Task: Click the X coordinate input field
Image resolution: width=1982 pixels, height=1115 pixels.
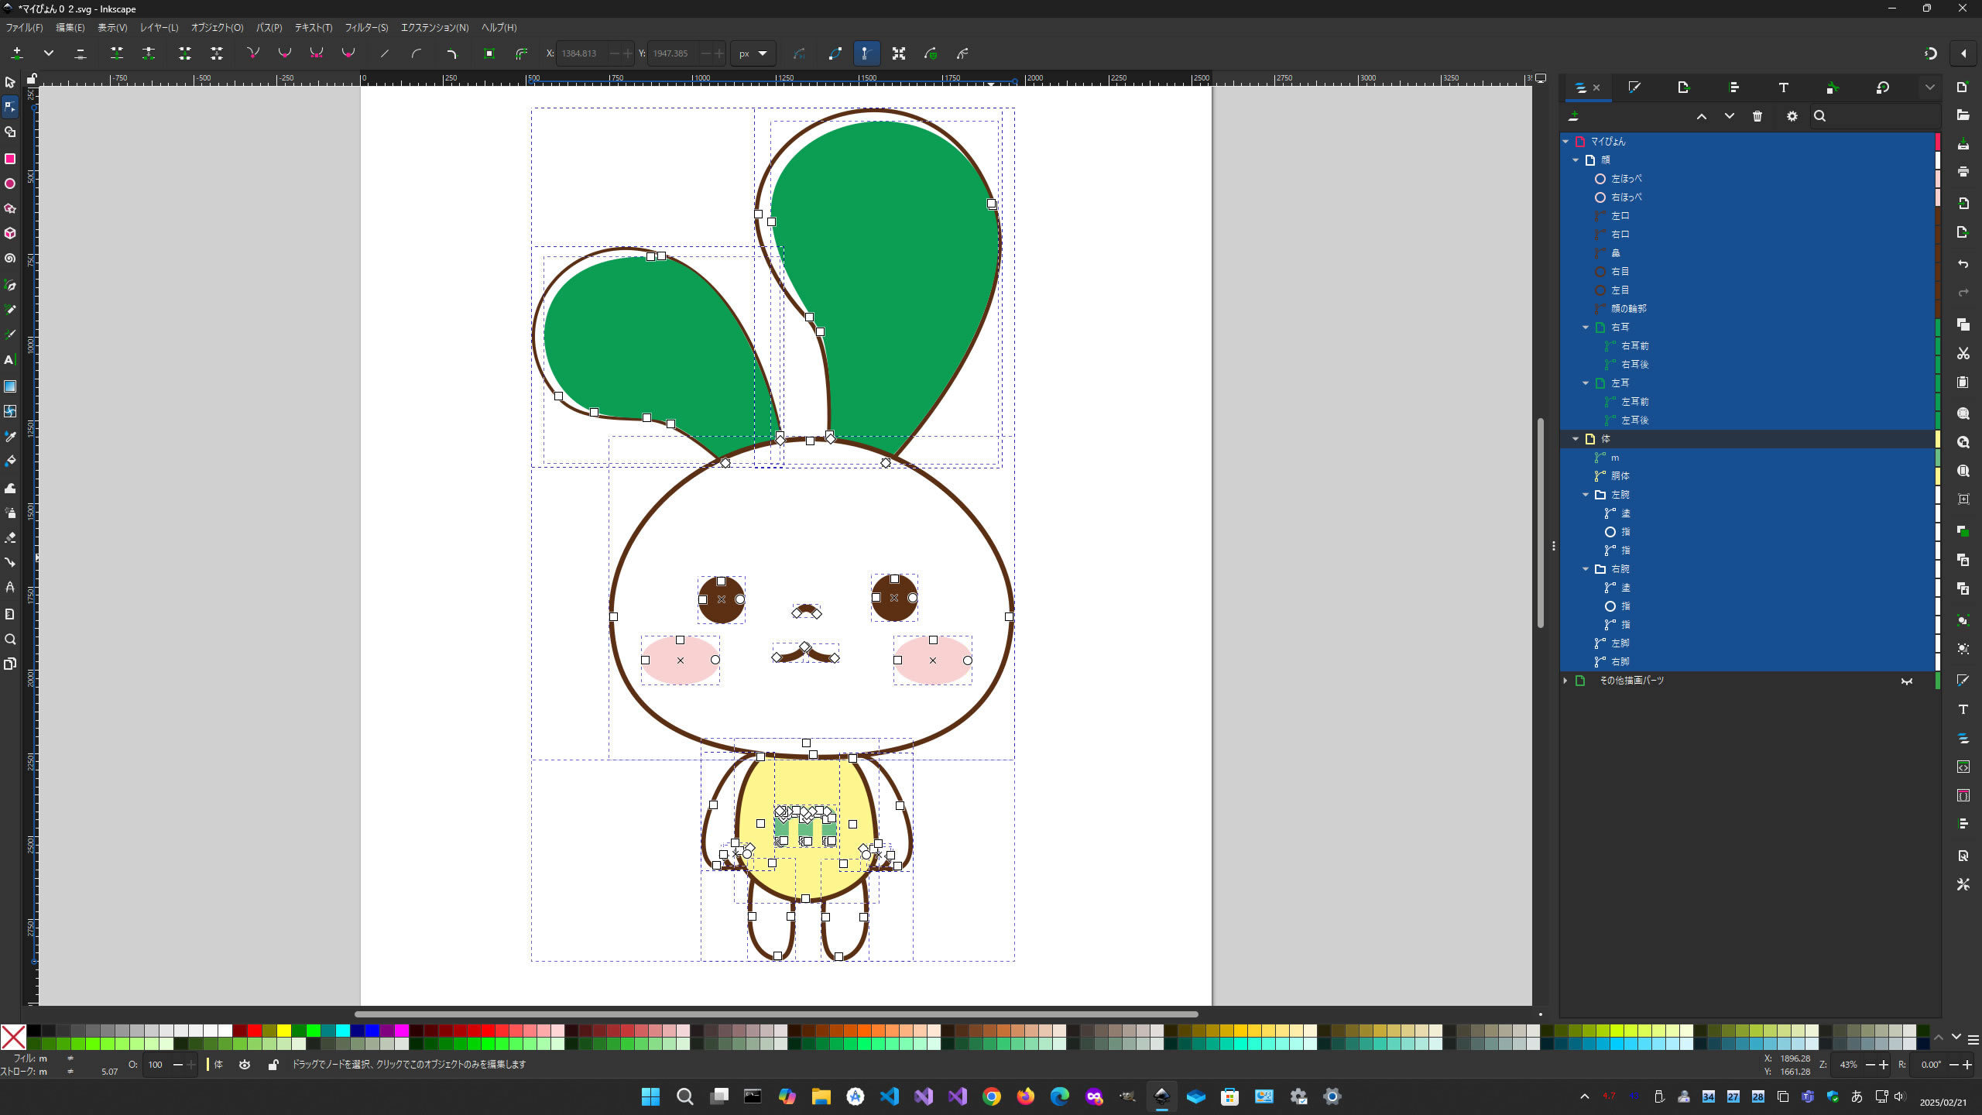Action: coord(581,53)
